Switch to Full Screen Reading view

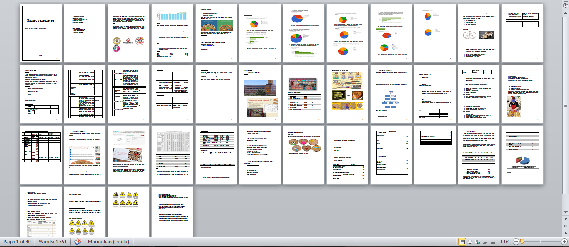(470, 242)
